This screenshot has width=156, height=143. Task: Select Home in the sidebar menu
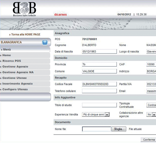point(7,55)
